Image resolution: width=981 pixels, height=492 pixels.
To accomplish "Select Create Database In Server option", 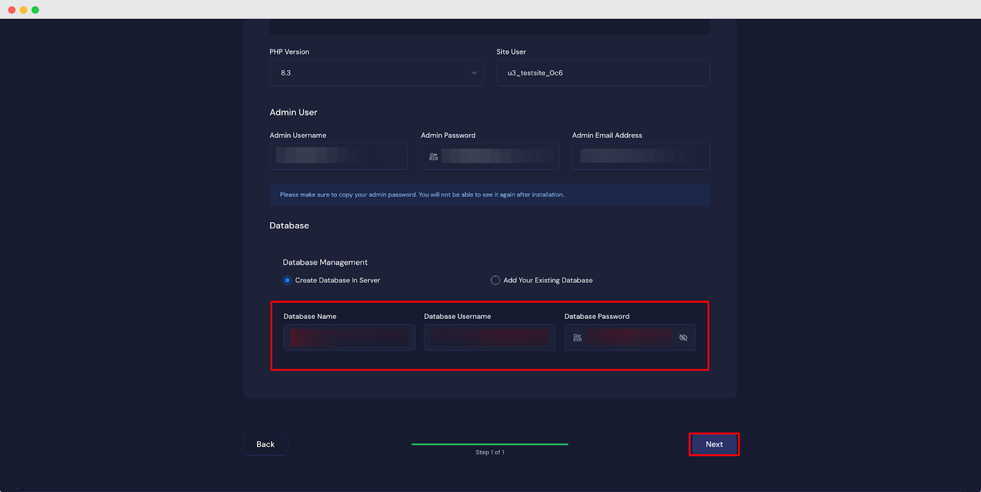I will point(288,280).
